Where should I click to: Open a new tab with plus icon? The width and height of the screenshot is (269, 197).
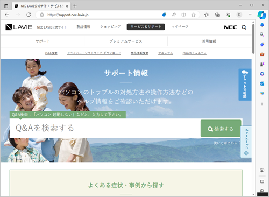tap(75, 6)
